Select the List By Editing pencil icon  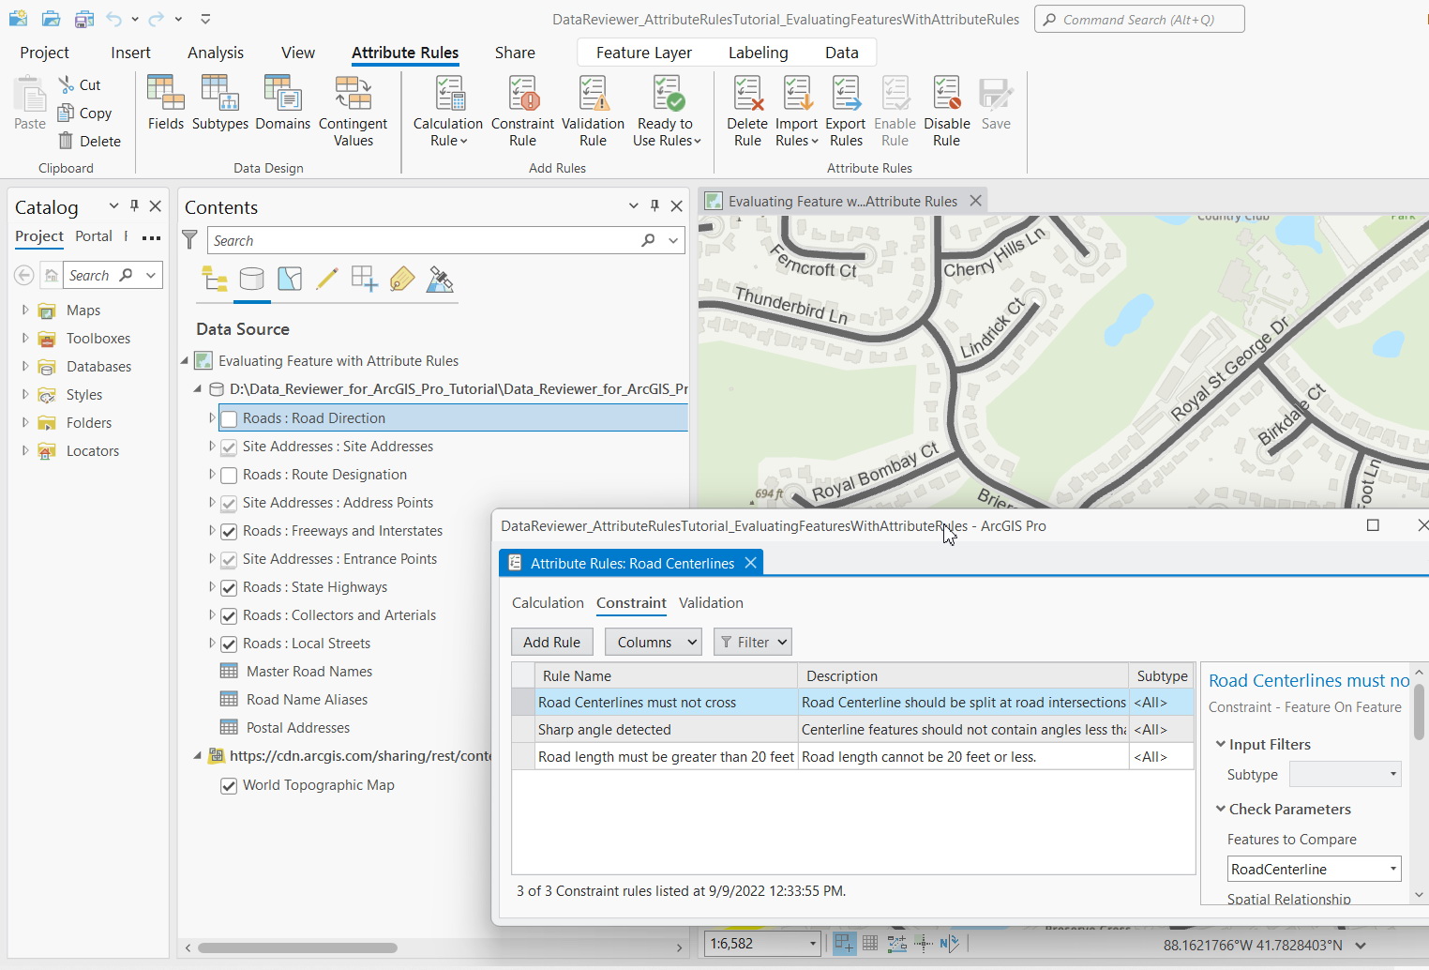[326, 279]
